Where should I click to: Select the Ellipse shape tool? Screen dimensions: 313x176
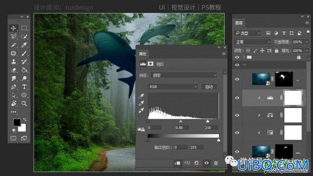(x=24, y=95)
